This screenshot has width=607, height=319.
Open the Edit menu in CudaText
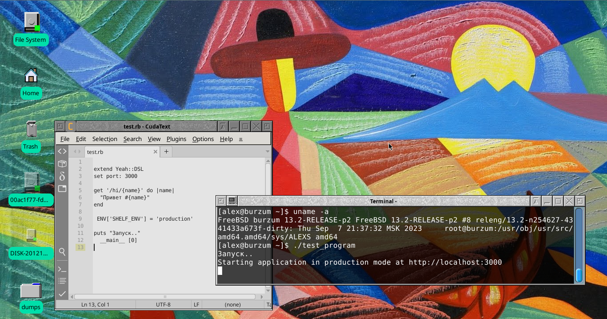point(81,139)
